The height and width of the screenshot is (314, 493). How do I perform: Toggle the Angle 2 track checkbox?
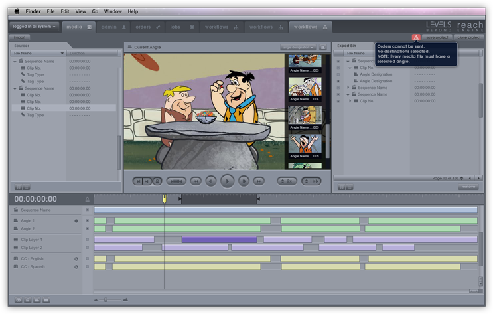point(88,229)
